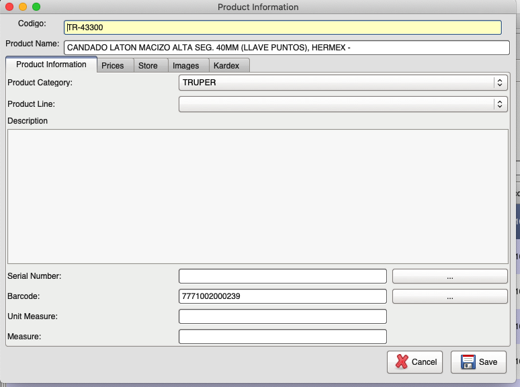520x387 pixels.
Task: Click the Serial Number input field
Action: (x=282, y=276)
